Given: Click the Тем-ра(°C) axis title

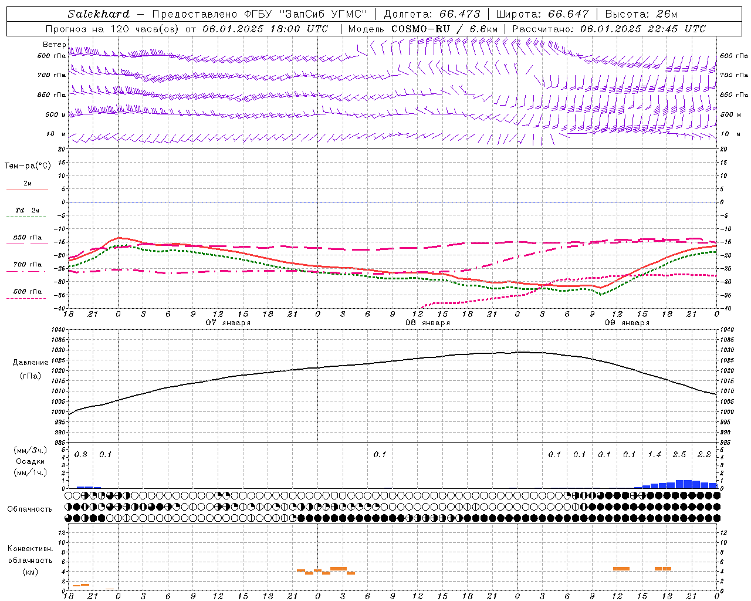Looking at the screenshot, I should point(28,166).
